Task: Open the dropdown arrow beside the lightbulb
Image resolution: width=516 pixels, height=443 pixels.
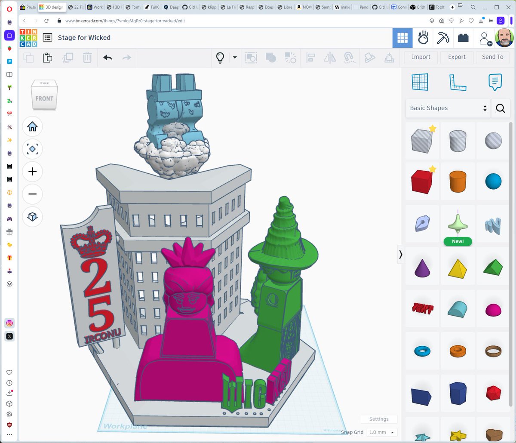Action: click(234, 57)
